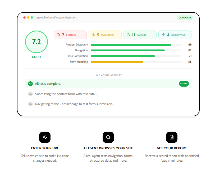Click the report document icon above Get Your Report
The height and width of the screenshot is (169, 215).
172,137
